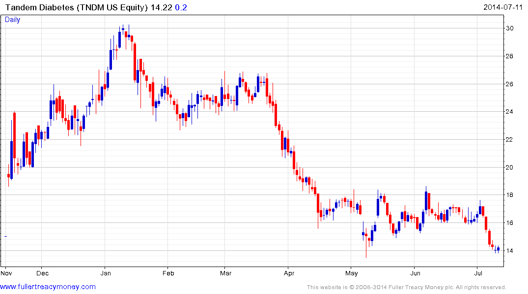This screenshot has width=528, height=294.
Task: Click the last price value 14.22
Action: point(161,7)
